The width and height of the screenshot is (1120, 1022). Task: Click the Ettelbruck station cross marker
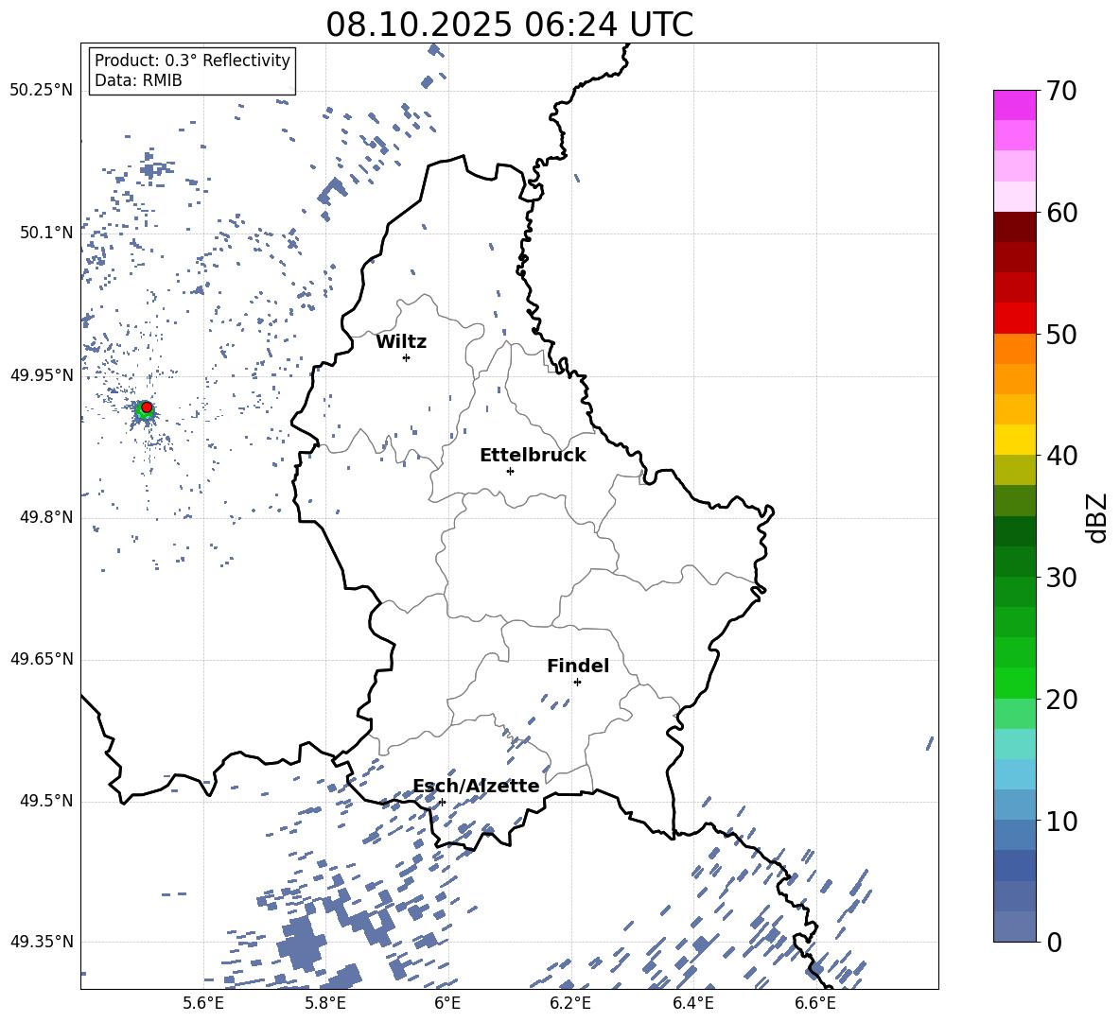[x=510, y=471]
